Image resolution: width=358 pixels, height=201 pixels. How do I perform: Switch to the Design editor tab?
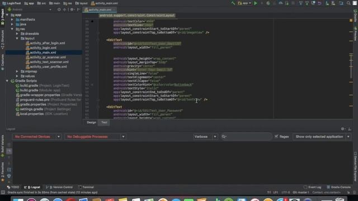(x=91, y=123)
